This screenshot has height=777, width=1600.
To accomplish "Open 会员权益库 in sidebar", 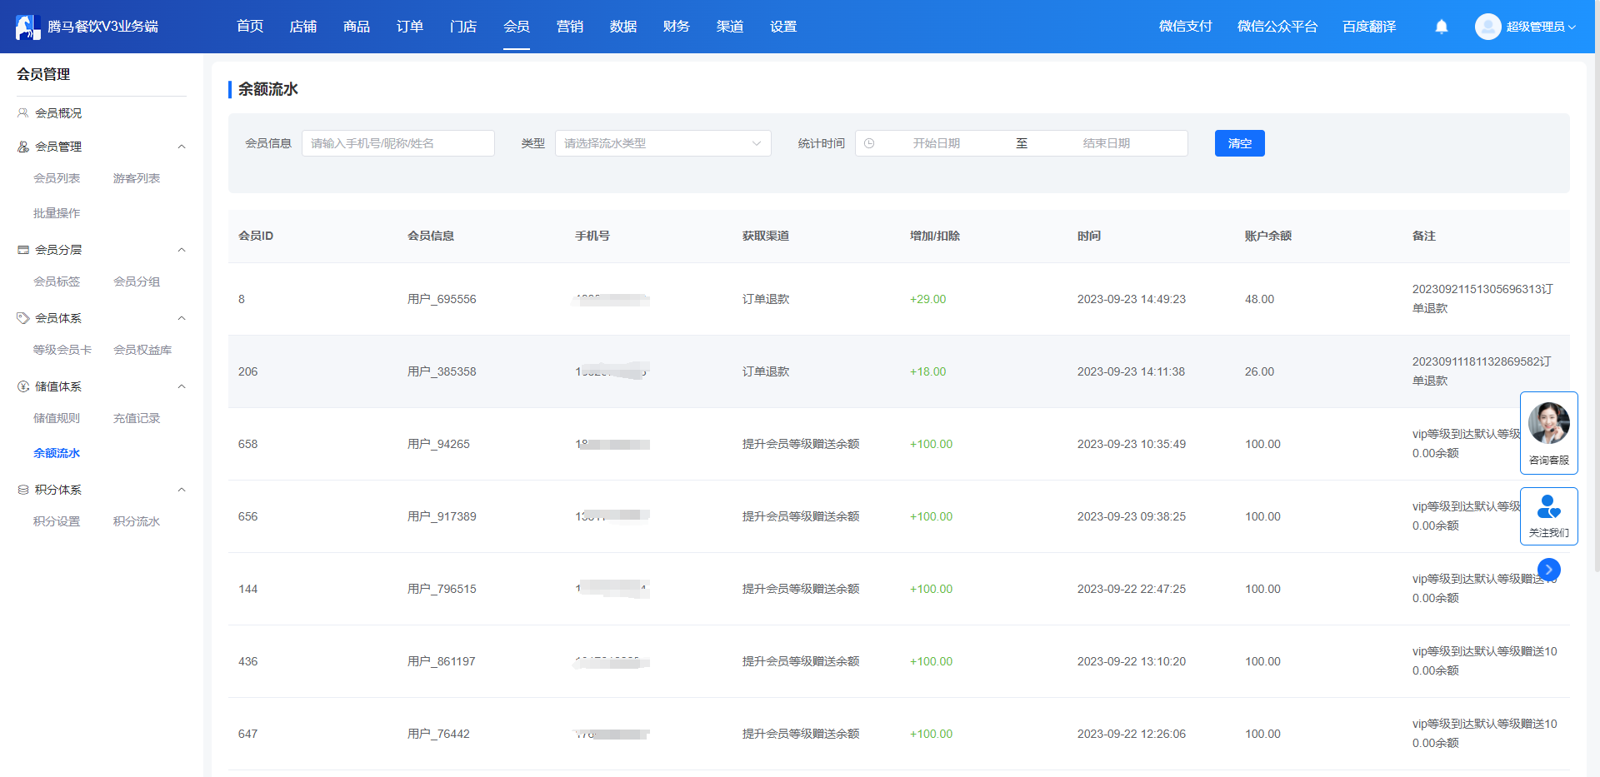I will click(x=142, y=350).
